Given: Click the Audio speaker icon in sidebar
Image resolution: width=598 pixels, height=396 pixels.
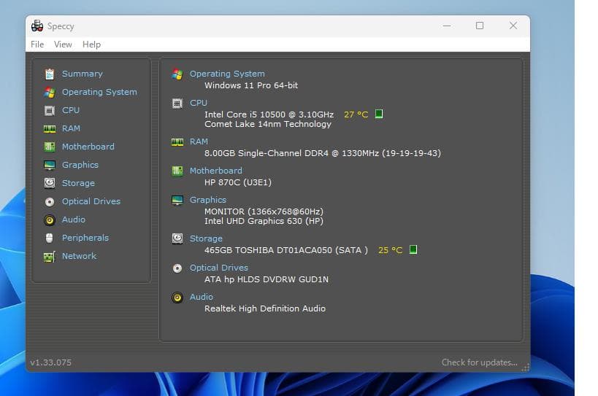Looking at the screenshot, I should (x=50, y=220).
